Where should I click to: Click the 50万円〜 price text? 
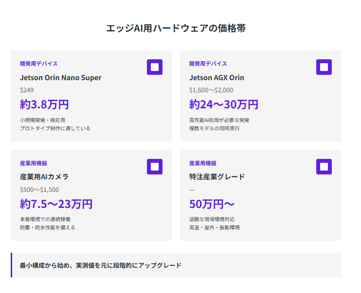click(212, 204)
